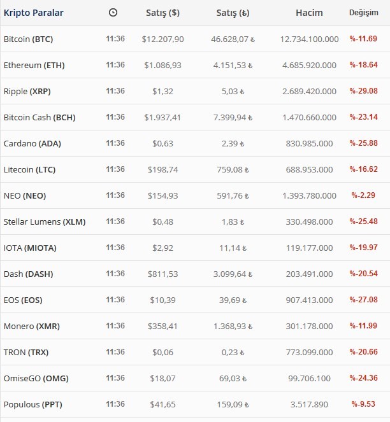390x422 pixels.
Task: Open the Ethereum (ETH) link
Action: point(34,66)
